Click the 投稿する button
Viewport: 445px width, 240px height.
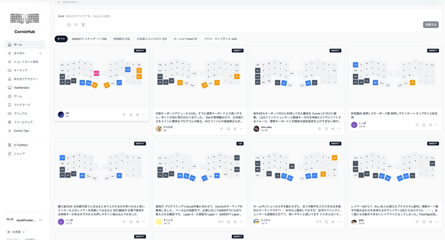[431, 24]
